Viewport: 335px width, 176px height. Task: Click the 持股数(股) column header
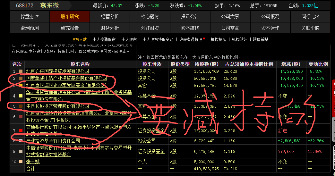click(x=207, y=64)
